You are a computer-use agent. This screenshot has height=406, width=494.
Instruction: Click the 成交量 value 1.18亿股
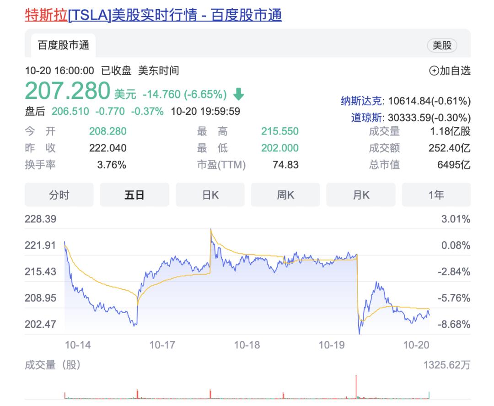450,131
